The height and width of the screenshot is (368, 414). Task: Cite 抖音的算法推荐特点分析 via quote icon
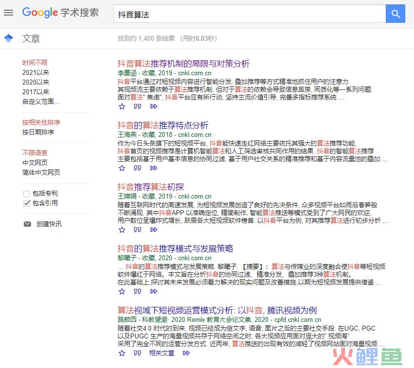point(138,168)
